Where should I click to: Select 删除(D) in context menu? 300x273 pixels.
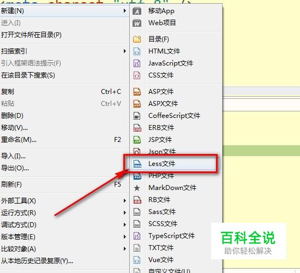click(64, 116)
